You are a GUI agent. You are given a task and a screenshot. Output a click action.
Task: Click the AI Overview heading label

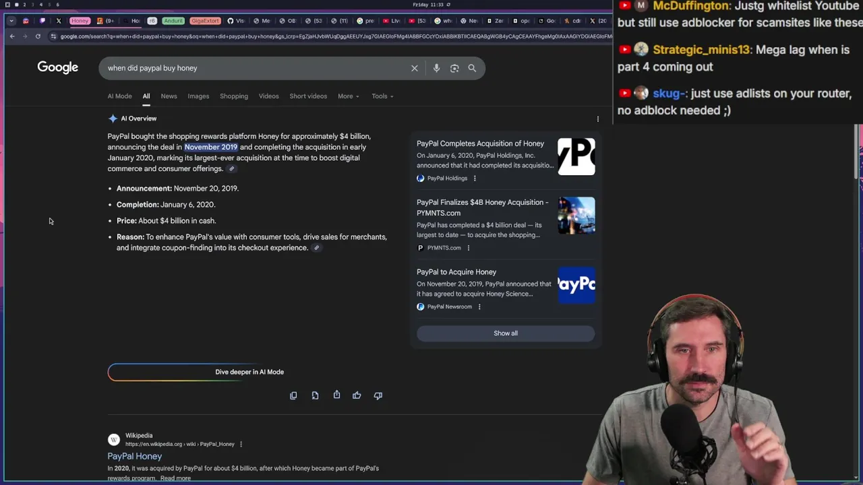point(138,119)
